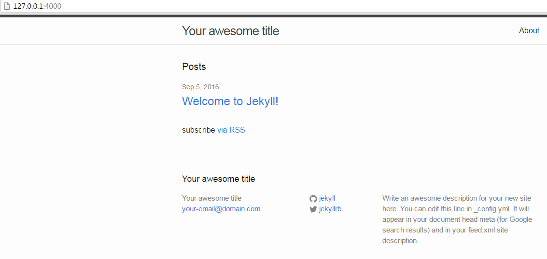Viewport: 547px width, 259px height.
Task: Click the footer heading Your awesome title
Action: click(218, 179)
